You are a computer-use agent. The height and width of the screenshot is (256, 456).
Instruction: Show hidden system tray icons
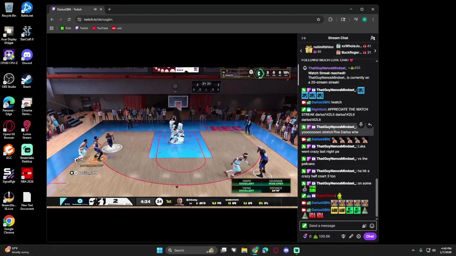pos(413,250)
